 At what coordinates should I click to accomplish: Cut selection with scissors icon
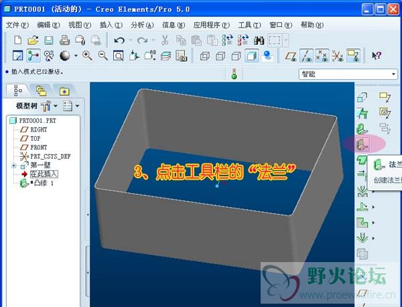pos(165,40)
